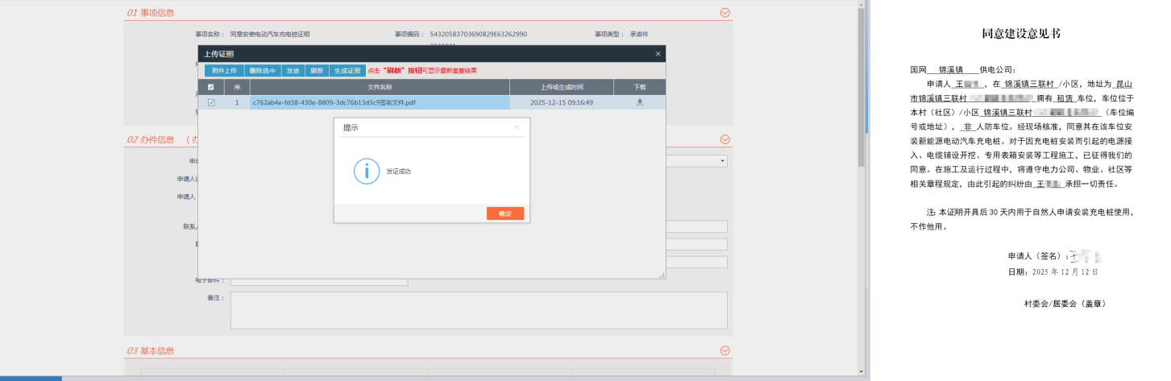Toggle the select-all checkbox in table header
This screenshot has width=1171, height=381.
[x=211, y=87]
